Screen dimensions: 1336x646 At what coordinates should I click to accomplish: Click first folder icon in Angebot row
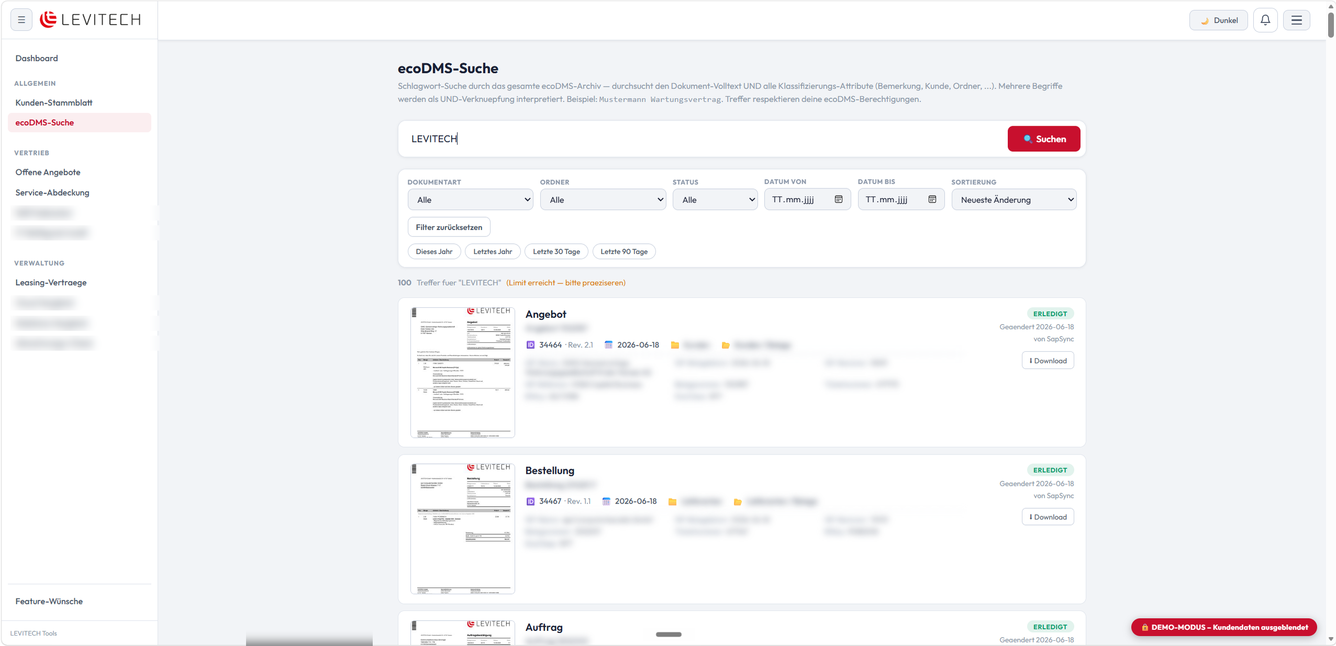(675, 346)
